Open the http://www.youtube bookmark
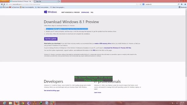The image size is (187, 105). click(x=42, y=7)
